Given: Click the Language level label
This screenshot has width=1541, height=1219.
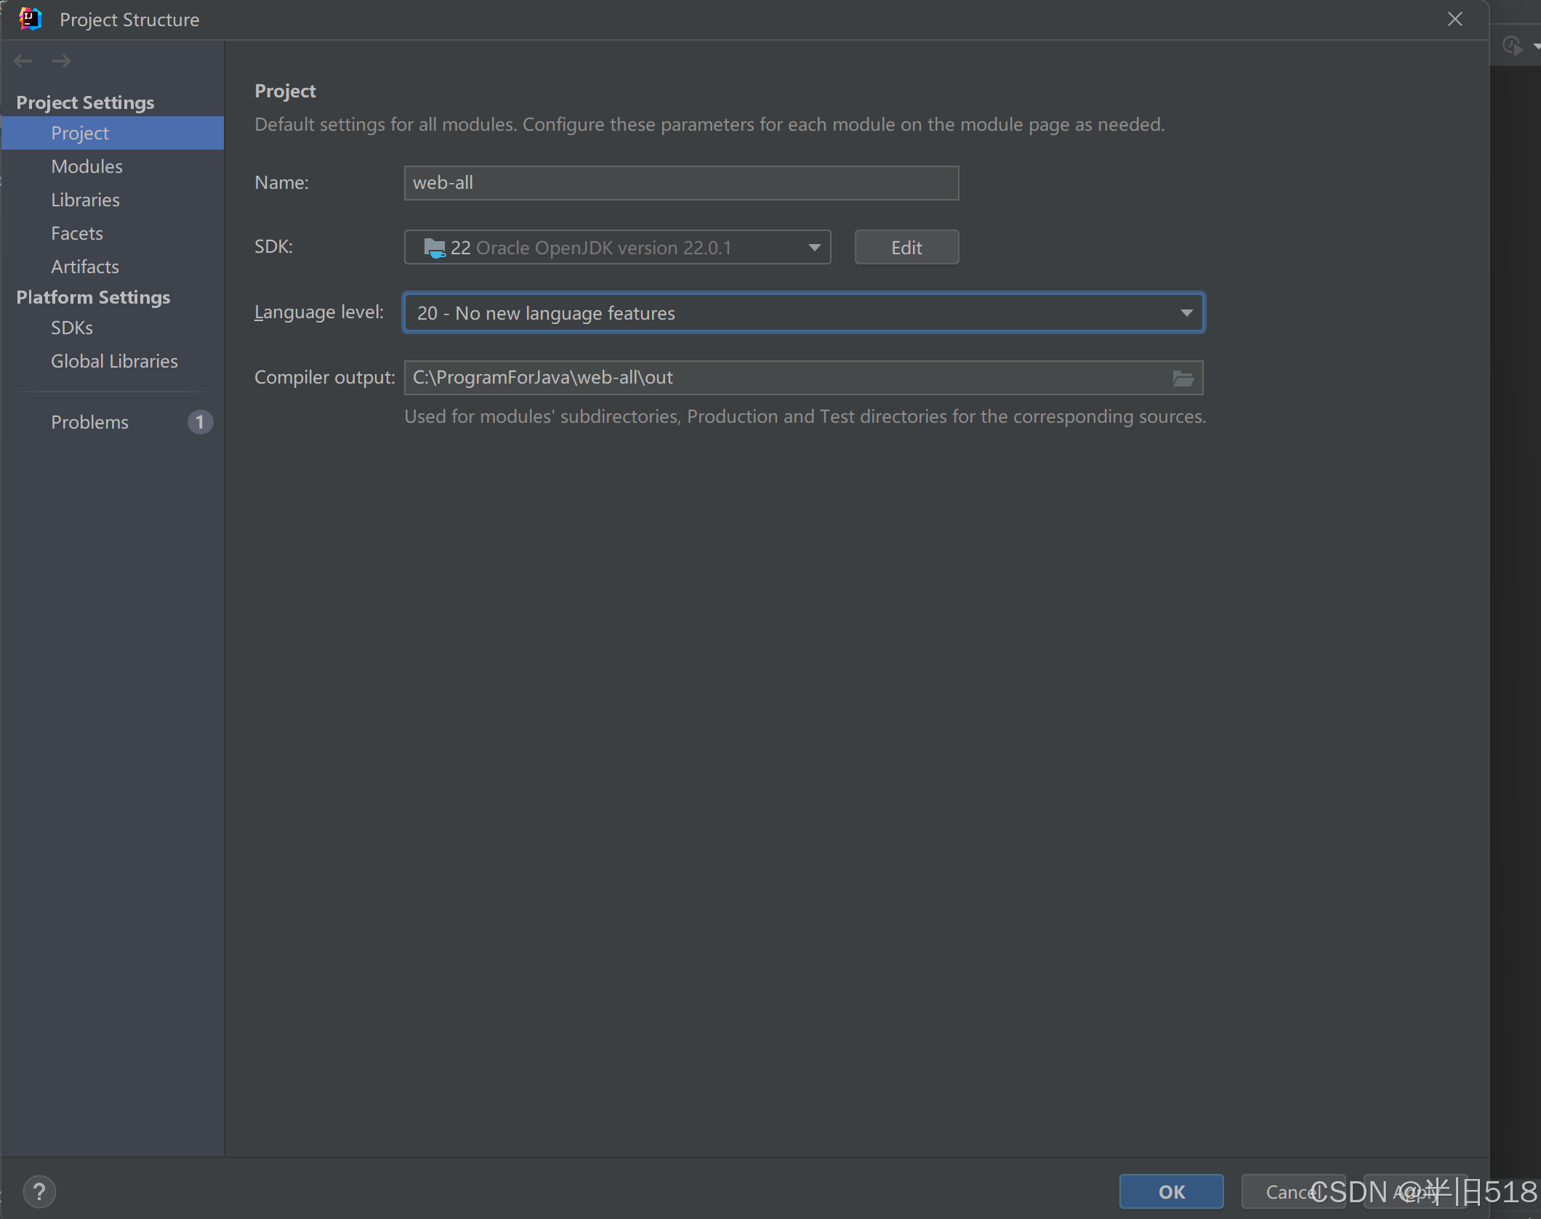Looking at the screenshot, I should [318, 312].
